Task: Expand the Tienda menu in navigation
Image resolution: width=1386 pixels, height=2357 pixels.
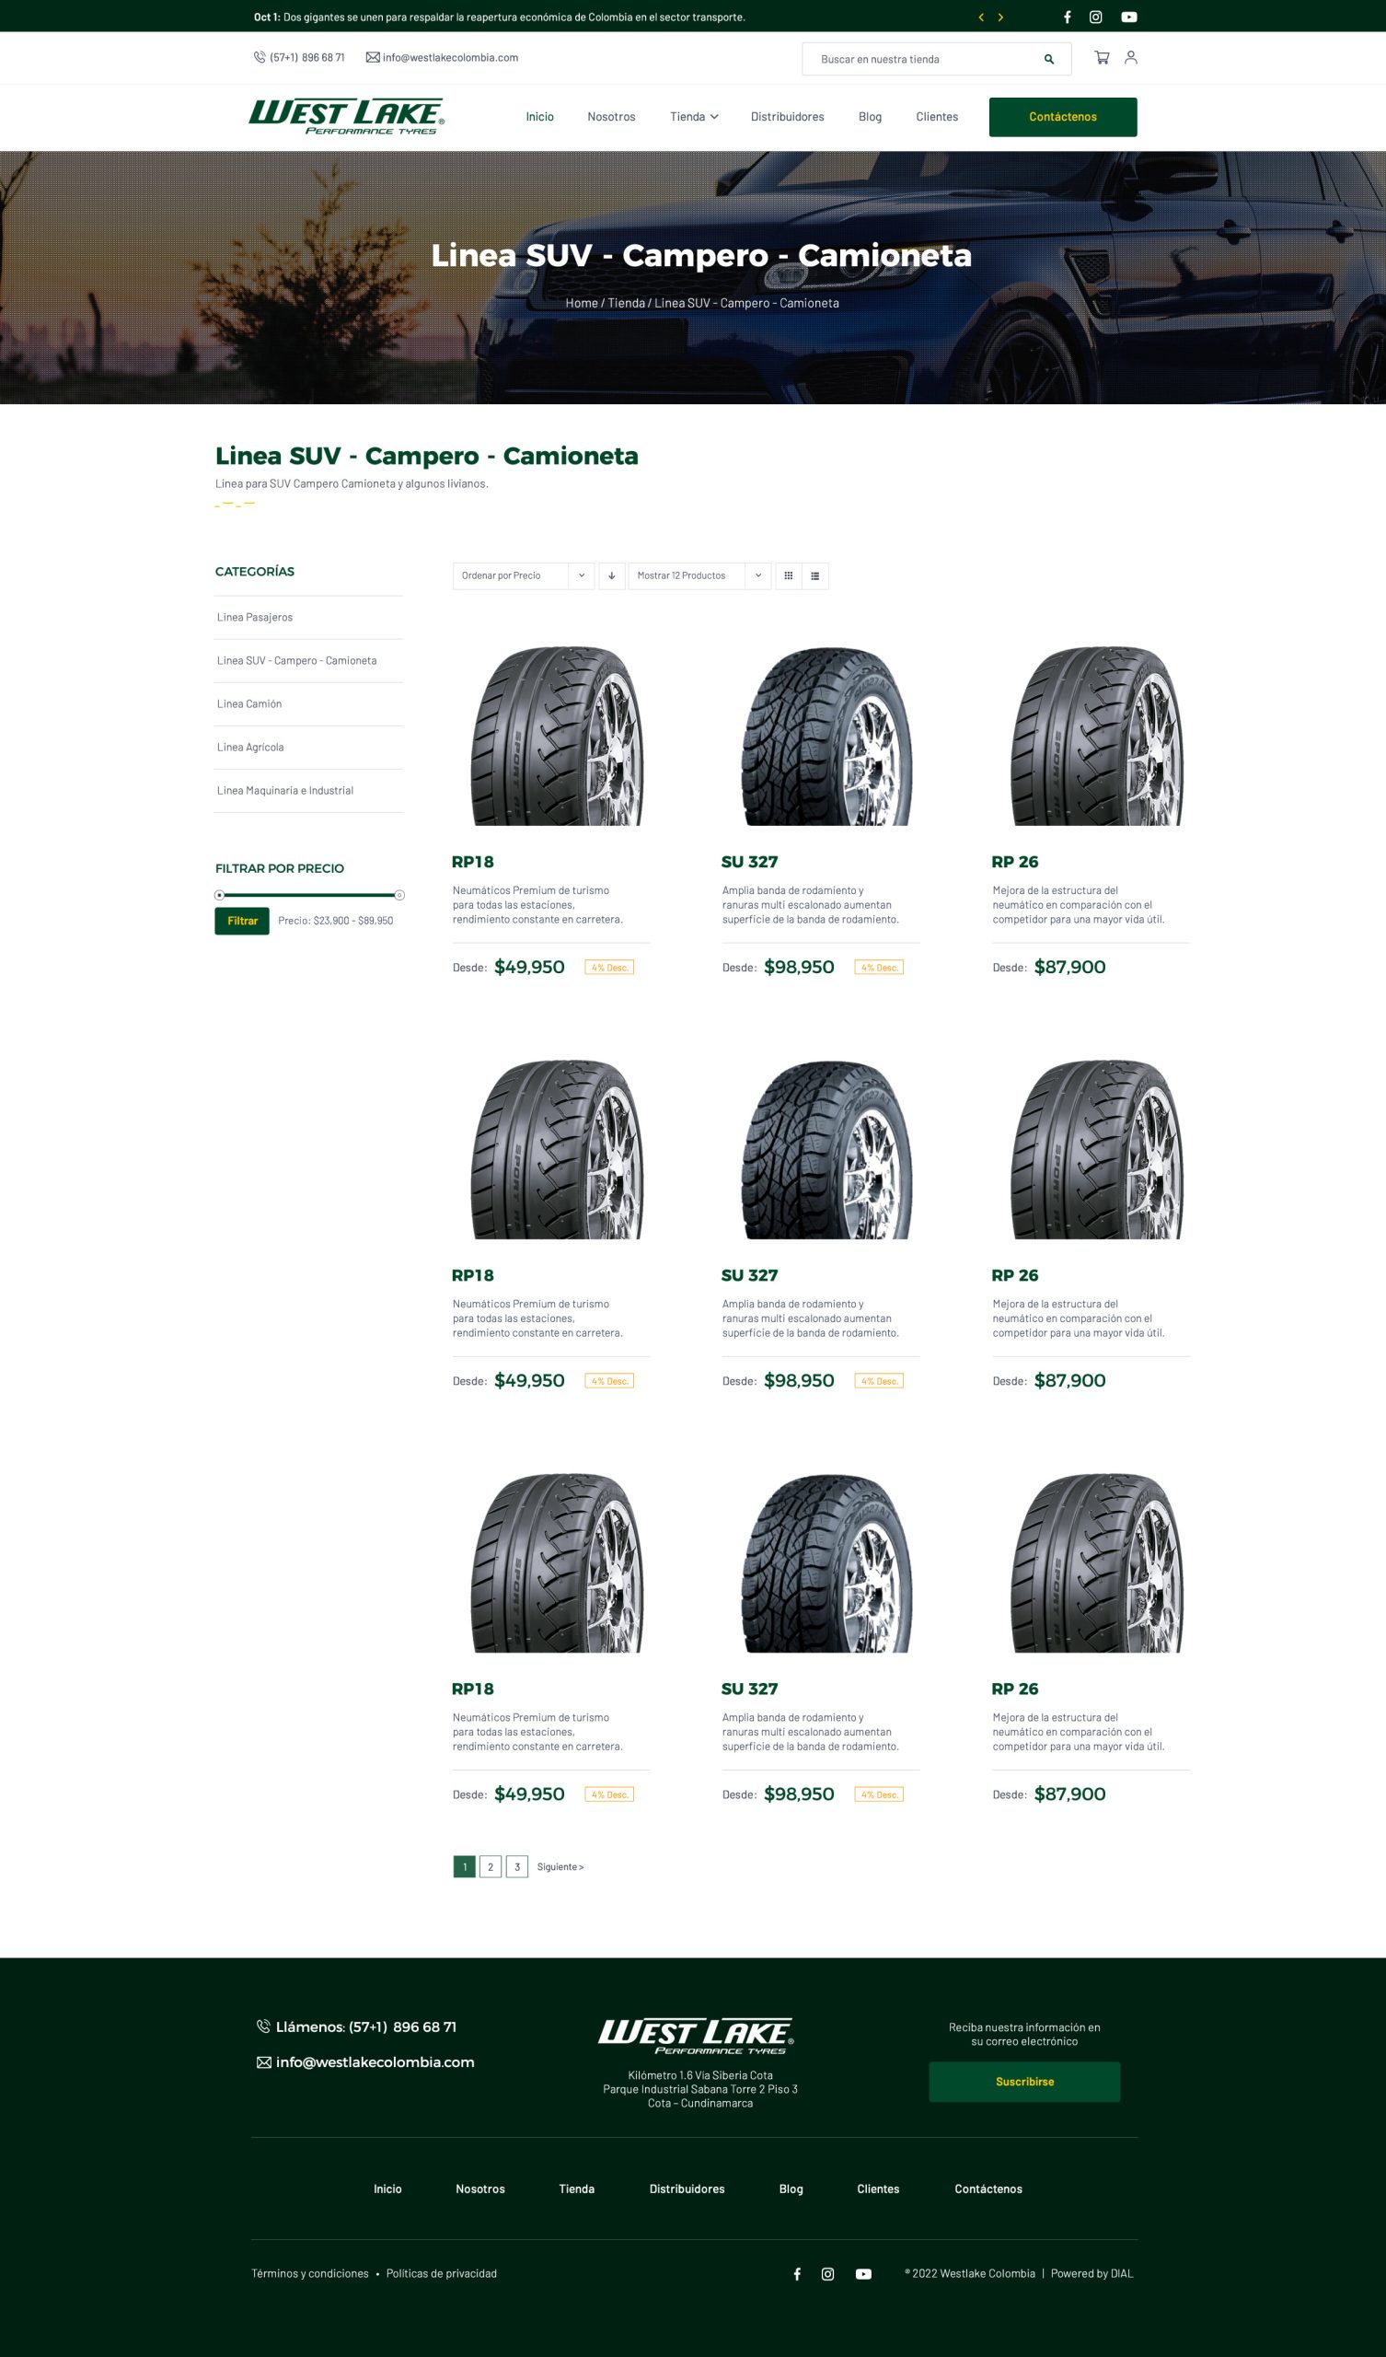Action: tap(694, 117)
